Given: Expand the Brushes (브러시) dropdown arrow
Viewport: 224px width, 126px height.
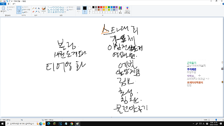Looking at the screenshot, I should (44, 13).
